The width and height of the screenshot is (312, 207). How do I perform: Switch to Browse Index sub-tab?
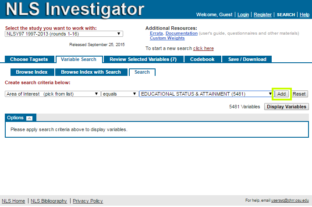(x=32, y=72)
